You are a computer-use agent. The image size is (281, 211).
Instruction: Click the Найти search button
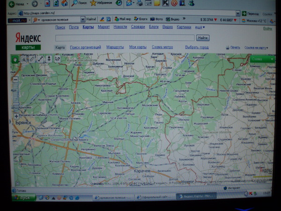coord(203,37)
